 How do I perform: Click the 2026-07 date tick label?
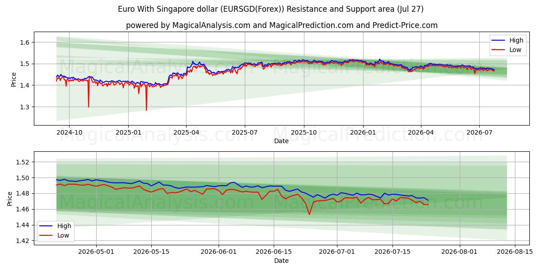tap(479, 133)
